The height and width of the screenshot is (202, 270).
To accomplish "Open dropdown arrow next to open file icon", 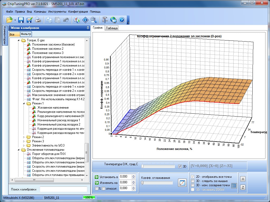I will [15, 20].
